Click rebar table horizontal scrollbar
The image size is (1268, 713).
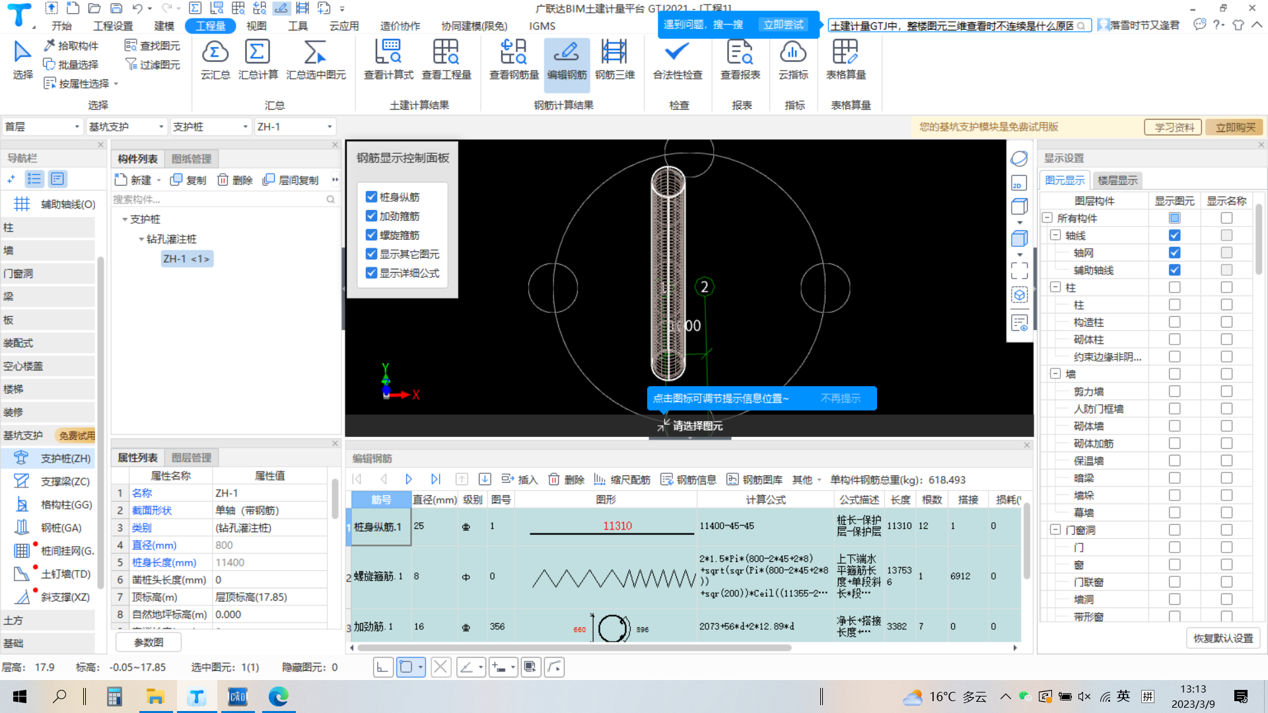[575, 648]
